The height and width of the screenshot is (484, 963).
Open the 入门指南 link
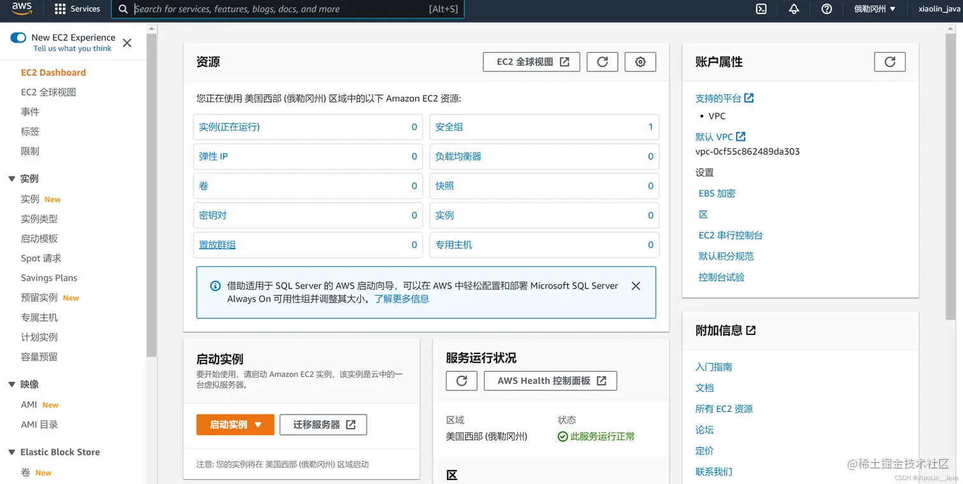pos(714,367)
